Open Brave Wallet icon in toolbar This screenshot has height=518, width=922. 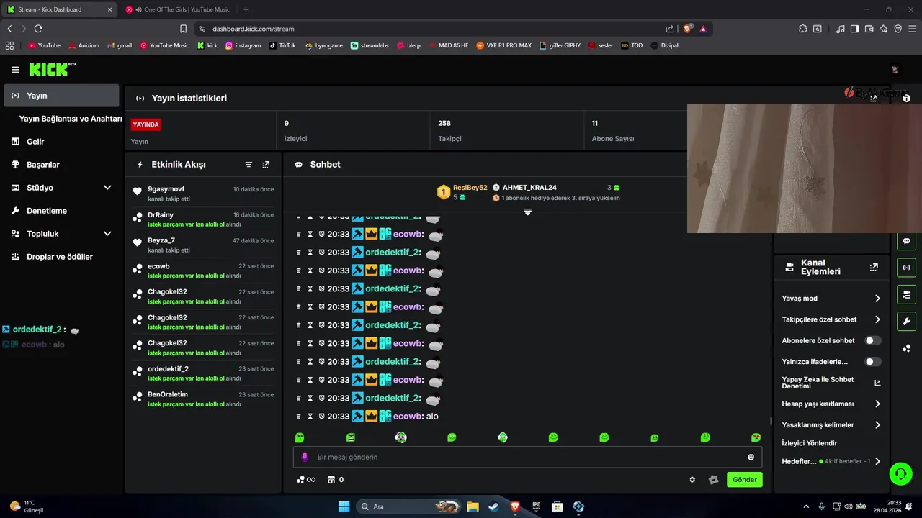[869, 29]
